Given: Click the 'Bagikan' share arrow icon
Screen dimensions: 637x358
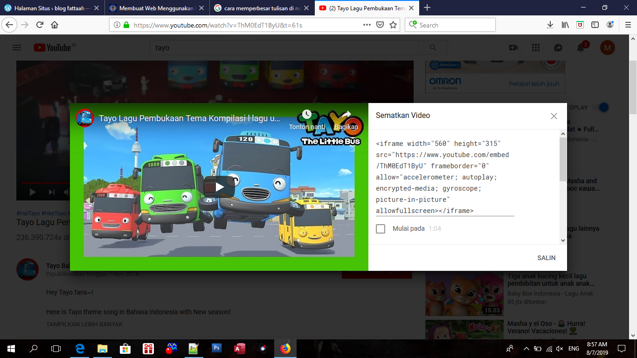Looking at the screenshot, I should pos(346,115).
